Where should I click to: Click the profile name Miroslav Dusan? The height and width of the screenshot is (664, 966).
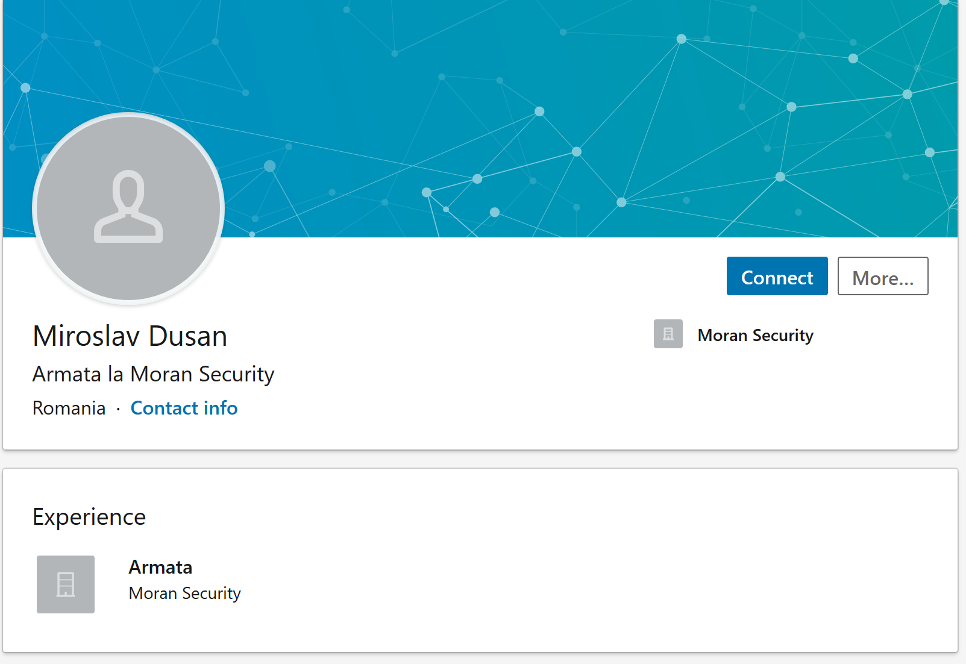[130, 336]
